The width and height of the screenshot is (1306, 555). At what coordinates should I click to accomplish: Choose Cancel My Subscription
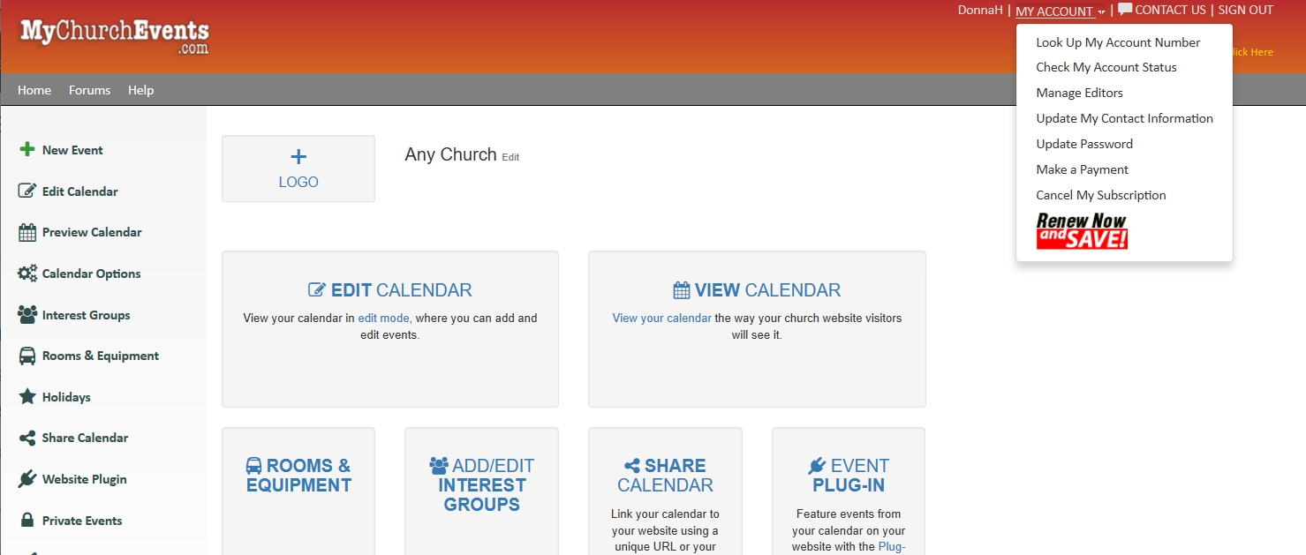(1101, 195)
